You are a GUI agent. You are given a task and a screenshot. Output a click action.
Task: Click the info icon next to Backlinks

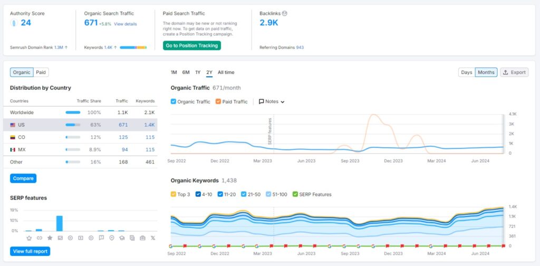(284, 13)
